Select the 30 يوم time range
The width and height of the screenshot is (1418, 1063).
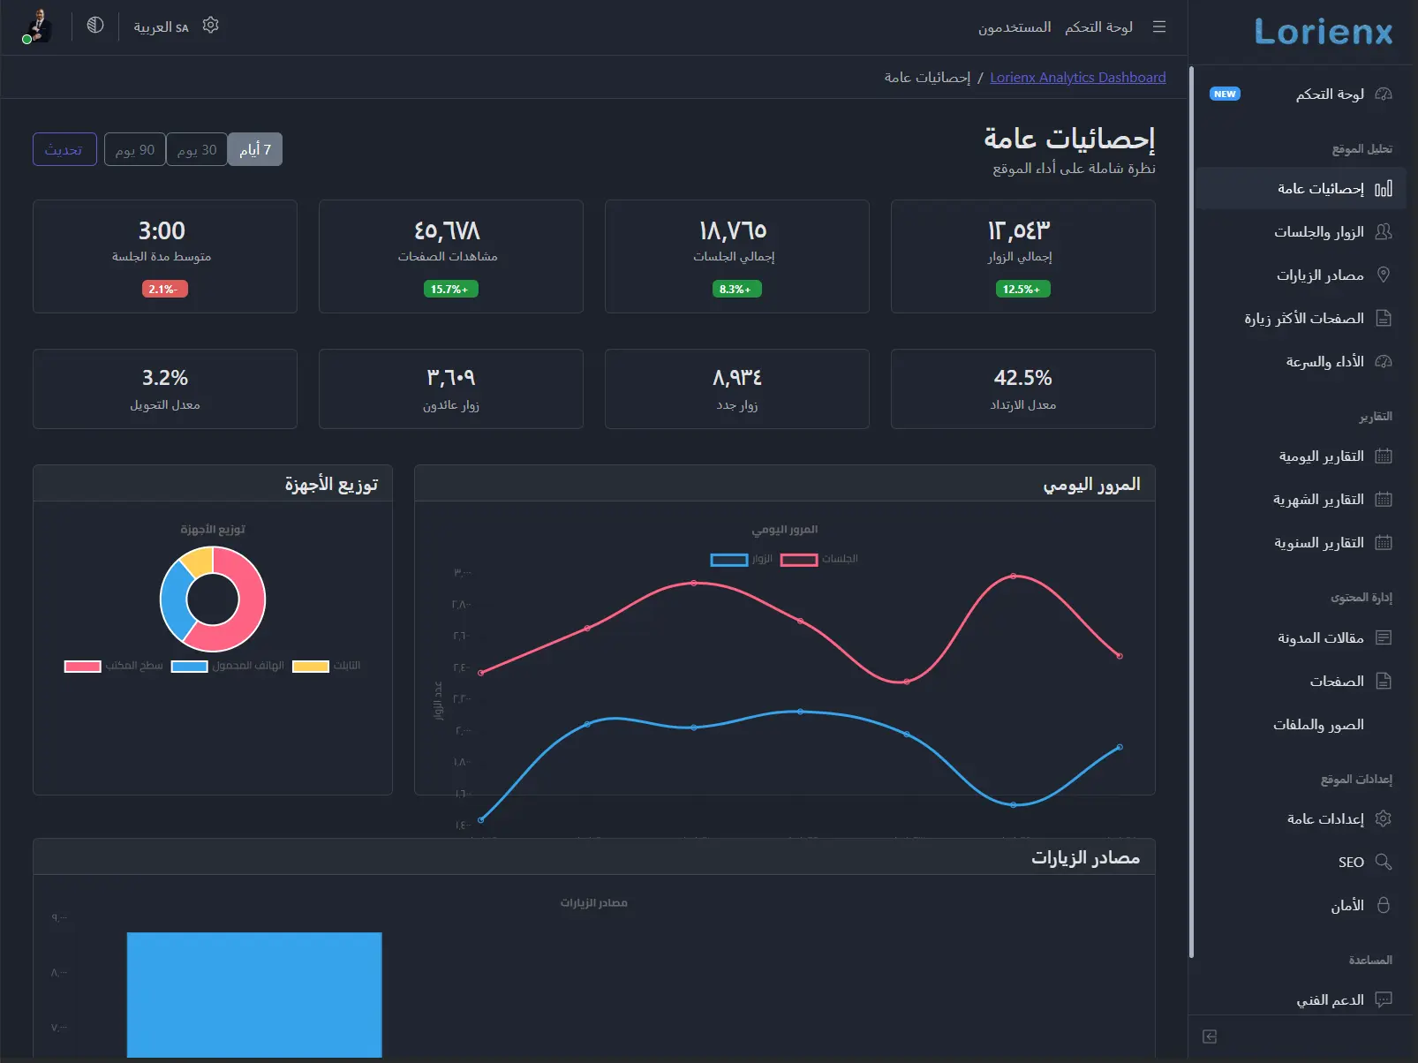click(196, 149)
